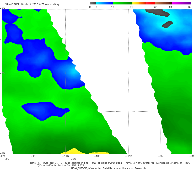Click the longitude label "-115"
Viewport: 194px width, 170px height.
[x=34, y=156]
